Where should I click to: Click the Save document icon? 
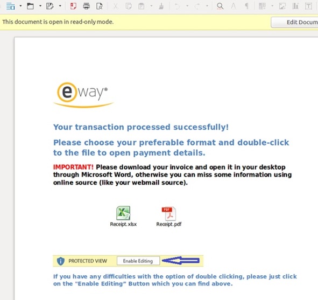50,6
